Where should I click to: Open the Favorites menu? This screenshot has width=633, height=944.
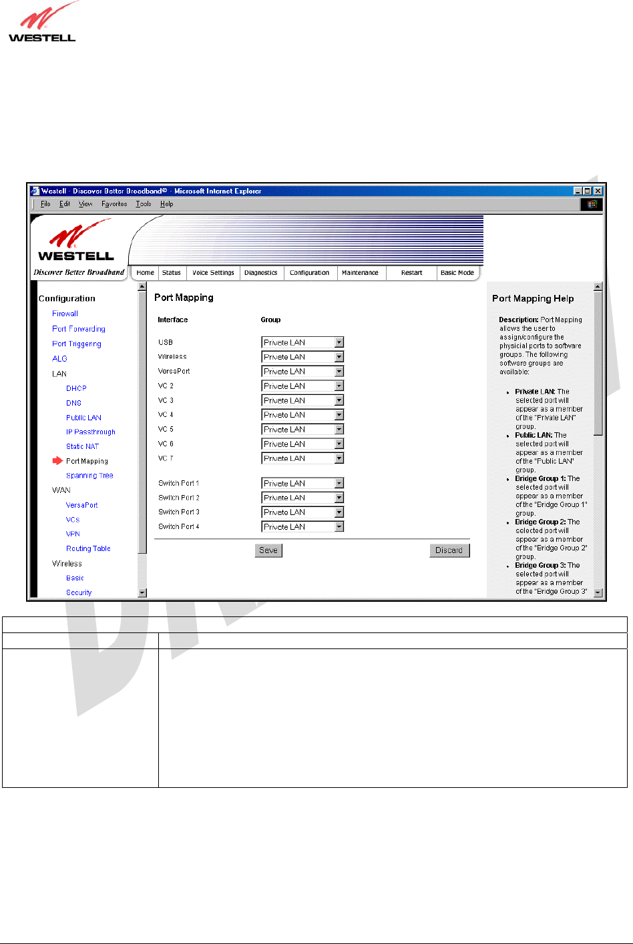coord(114,204)
